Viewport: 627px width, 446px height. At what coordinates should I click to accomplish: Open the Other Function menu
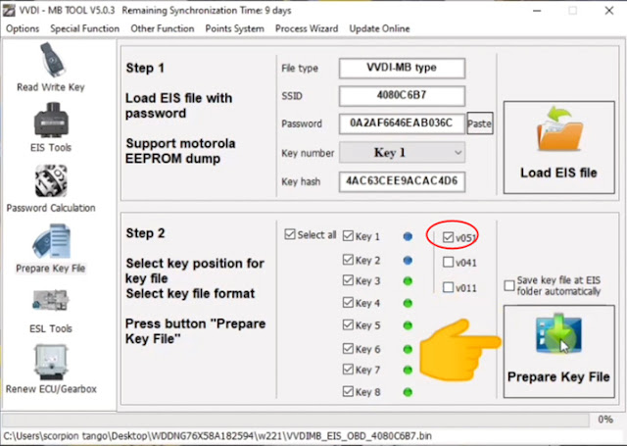tap(163, 28)
